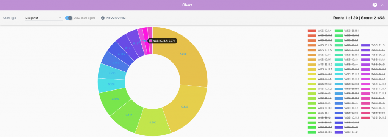Open the Chart Type dropdown

pyautogui.click(x=44, y=18)
